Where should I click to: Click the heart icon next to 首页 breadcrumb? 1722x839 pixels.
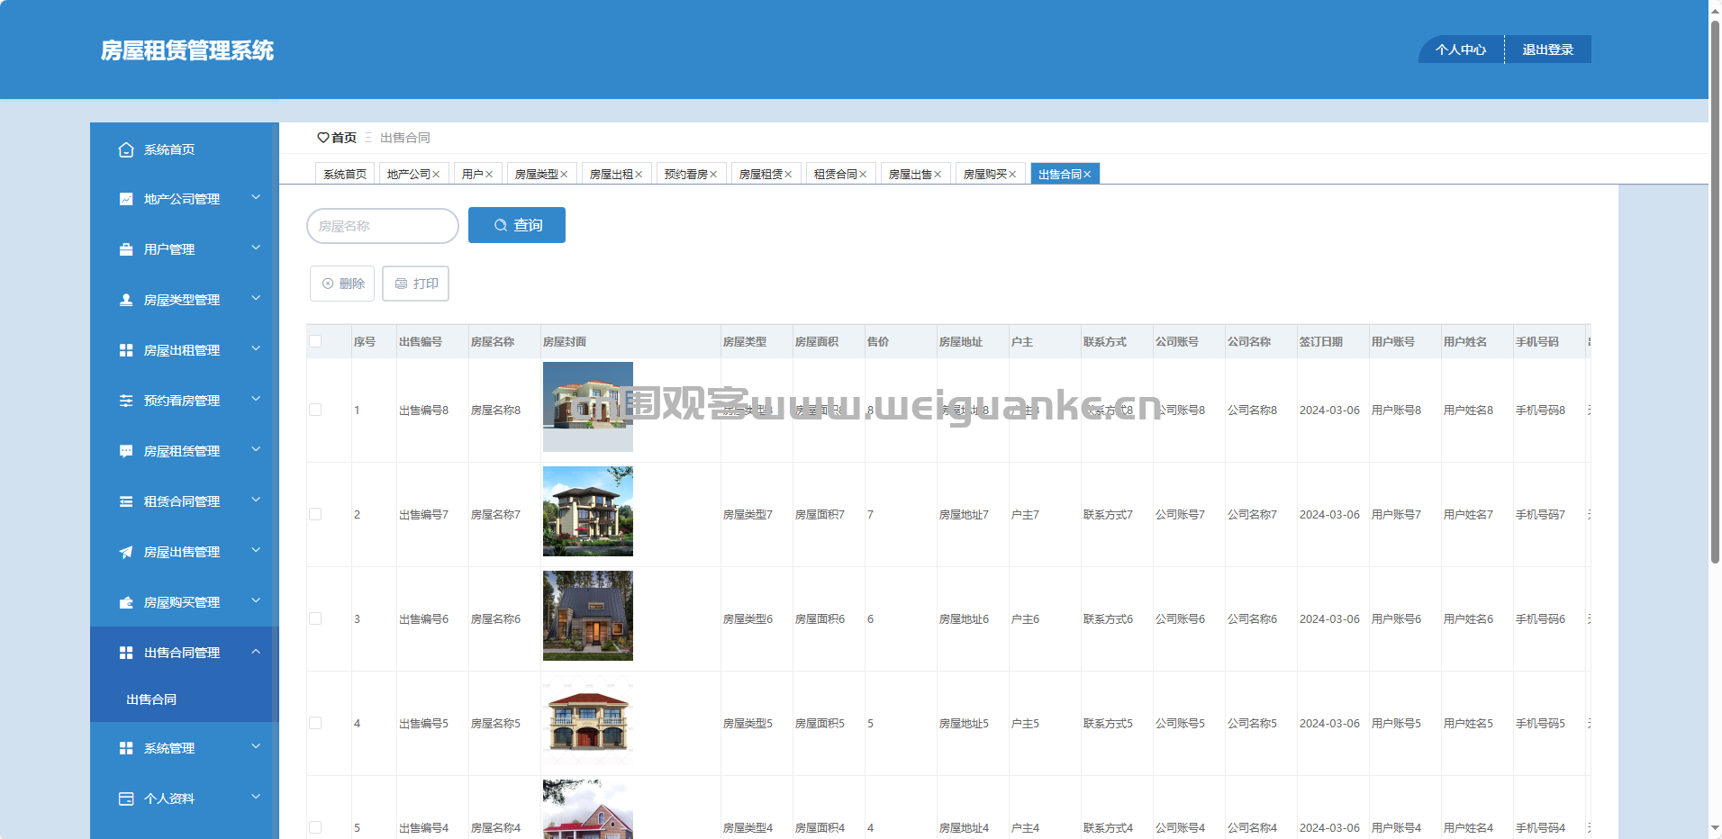pyautogui.click(x=323, y=138)
